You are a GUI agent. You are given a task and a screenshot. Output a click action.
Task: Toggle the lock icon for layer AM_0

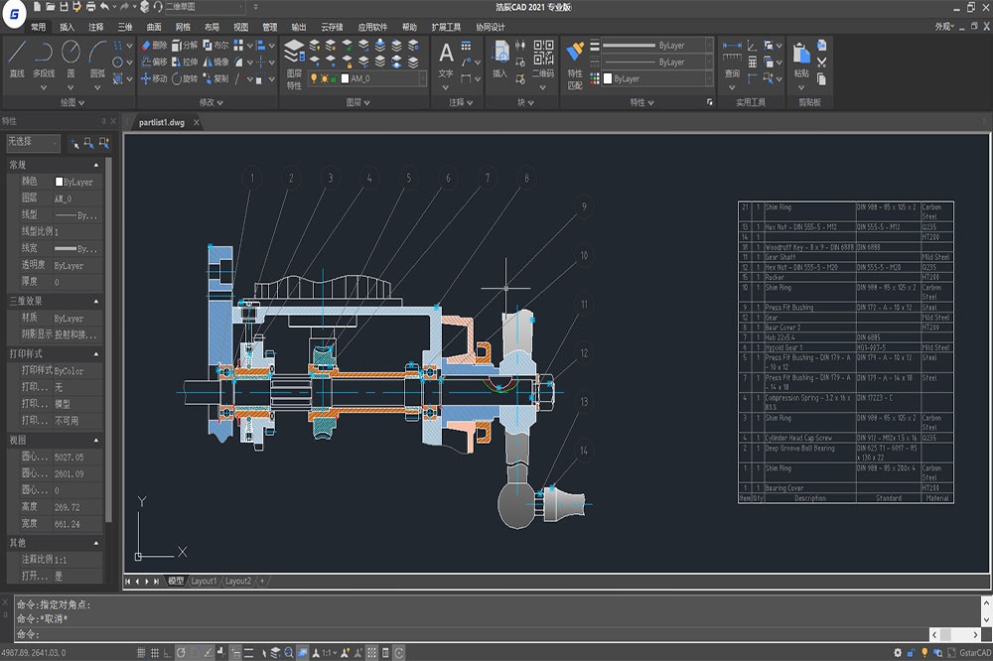pos(335,78)
